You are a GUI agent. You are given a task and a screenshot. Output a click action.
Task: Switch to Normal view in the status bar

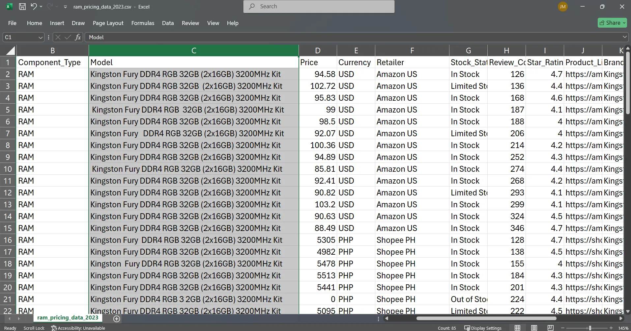tap(517, 328)
